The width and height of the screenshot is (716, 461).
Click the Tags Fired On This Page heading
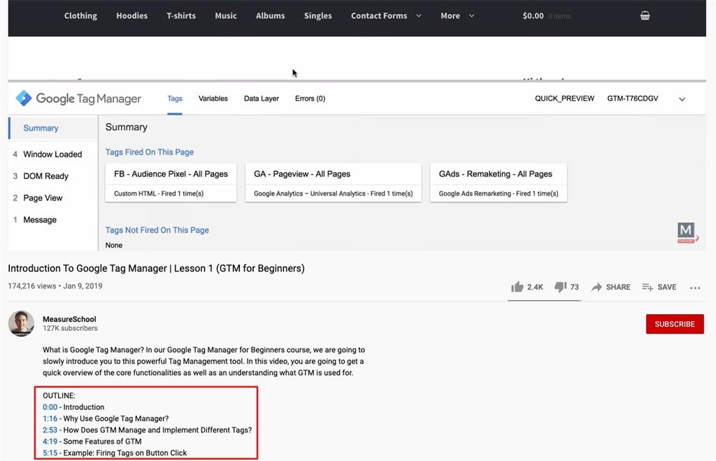(x=150, y=152)
